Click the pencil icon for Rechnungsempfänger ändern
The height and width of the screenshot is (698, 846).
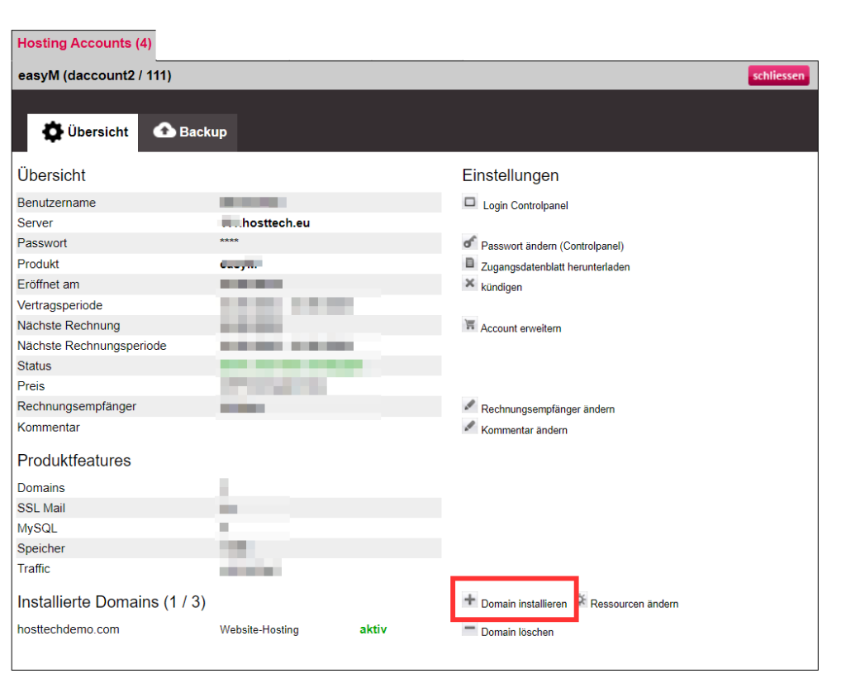(x=469, y=406)
